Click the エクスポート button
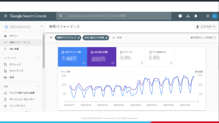Image resolution: width=219 pixels, height=123 pixels. coord(205,27)
